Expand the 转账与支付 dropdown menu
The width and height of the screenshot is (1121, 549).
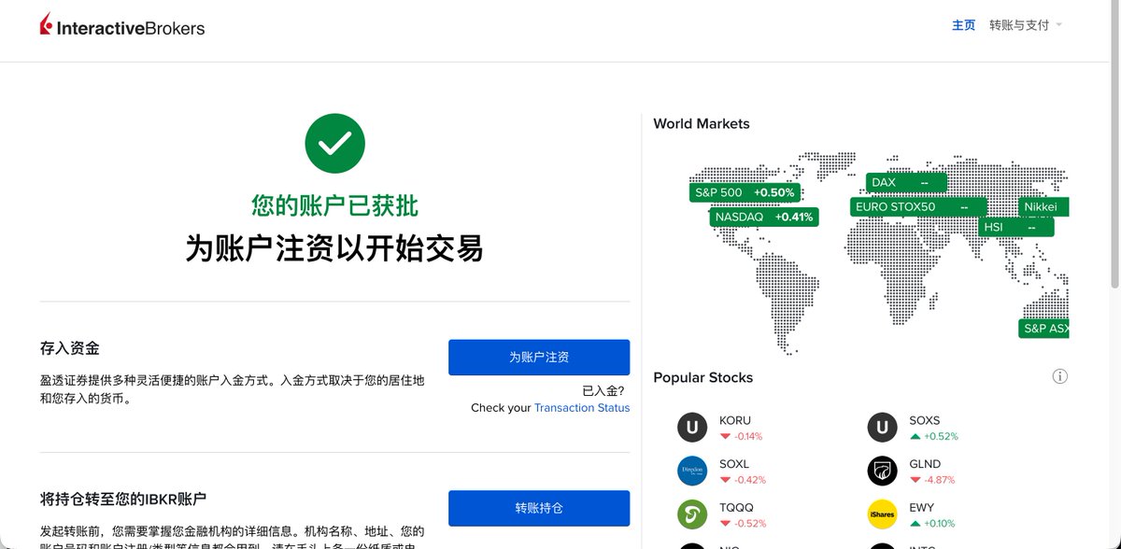[x=1026, y=25]
